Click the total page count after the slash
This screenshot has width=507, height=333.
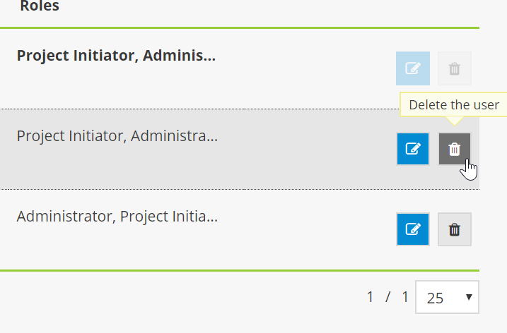click(x=405, y=297)
